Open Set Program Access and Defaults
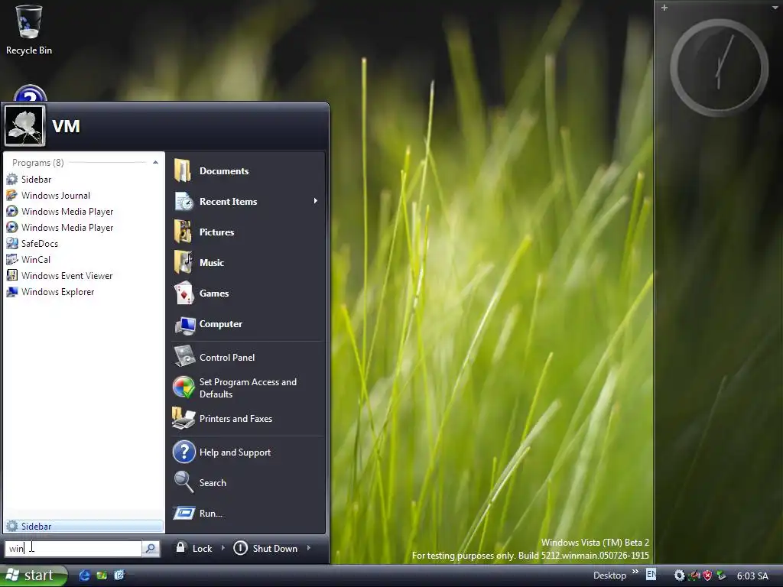This screenshot has width=783, height=587. (247, 388)
